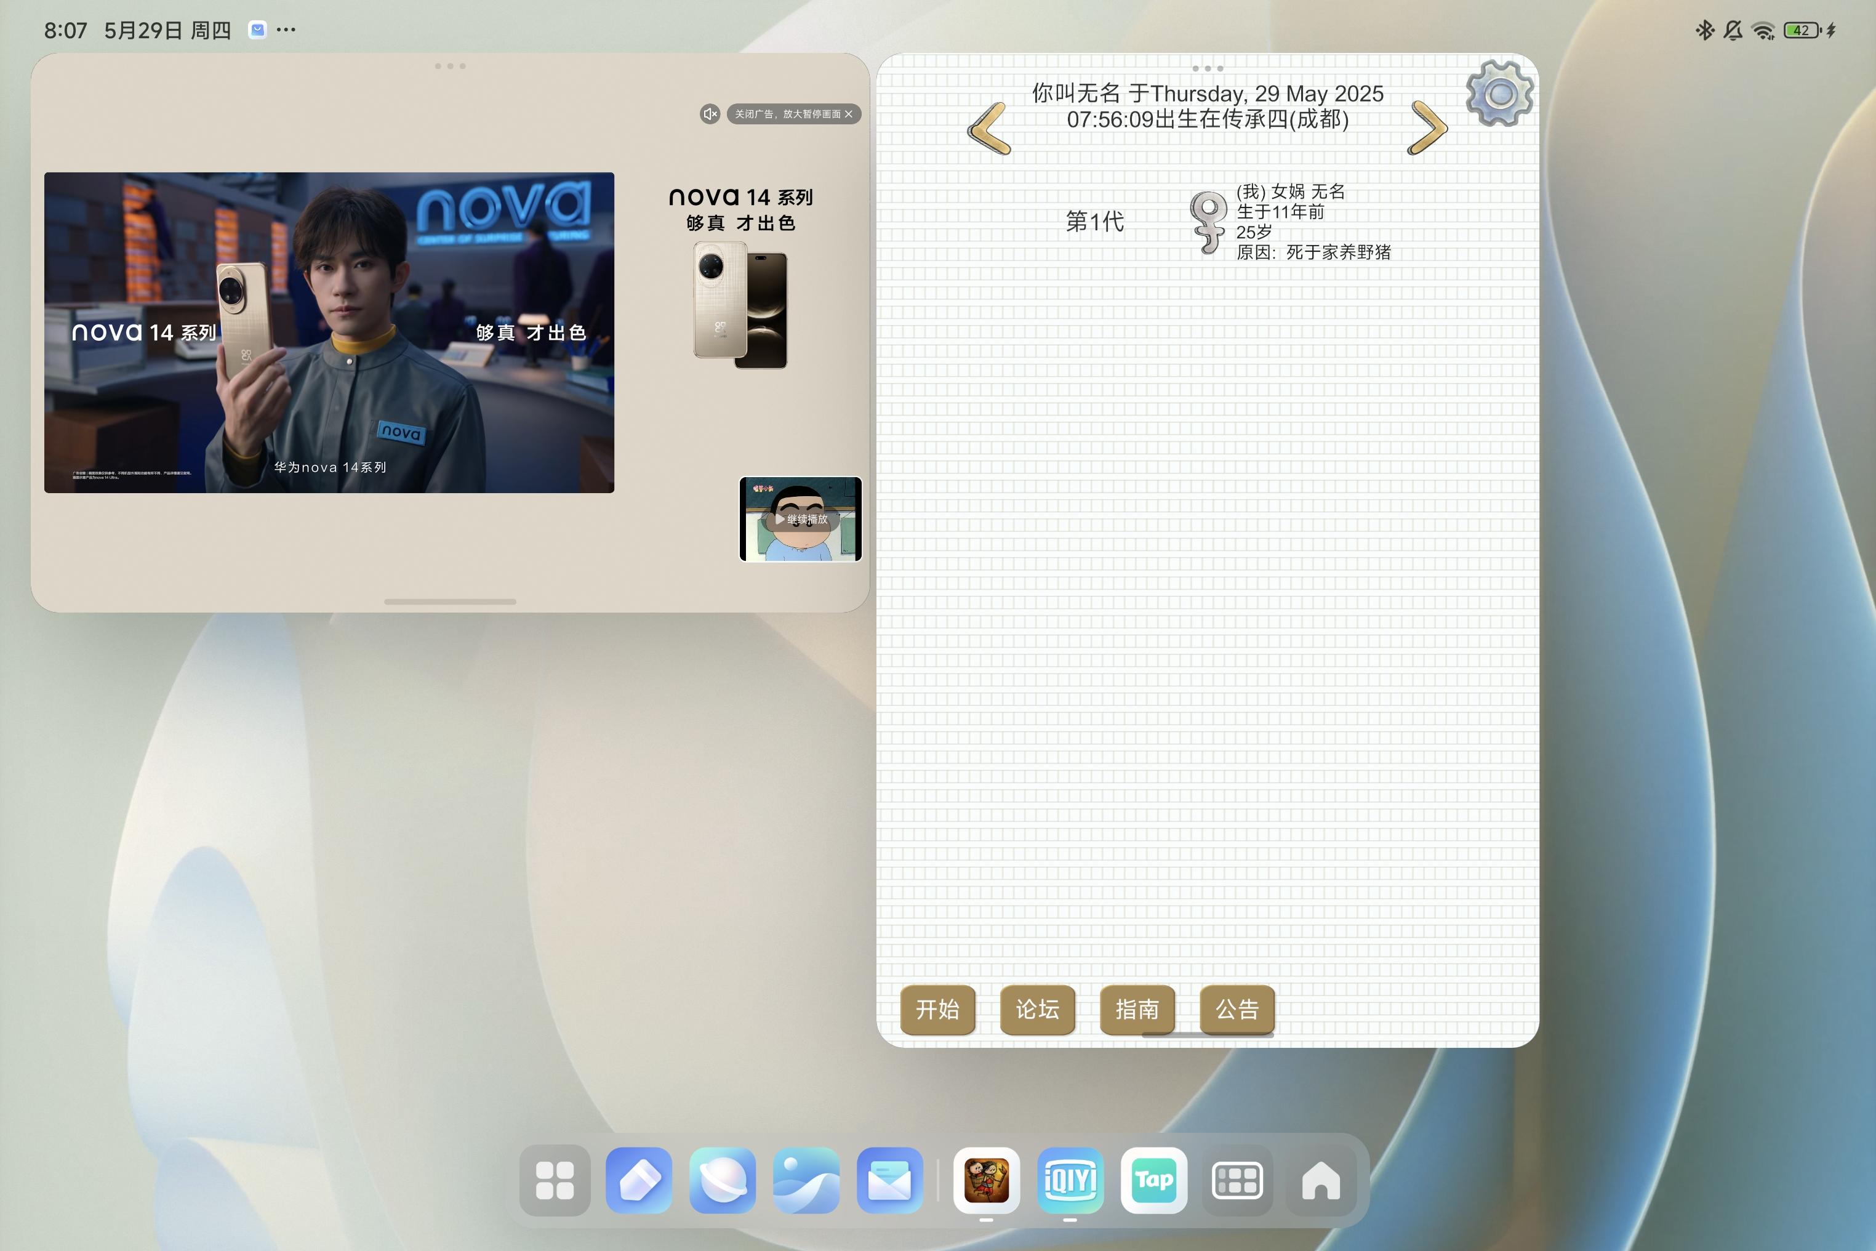The width and height of the screenshot is (1876, 1251).
Task: Tap the Bluetooth status icon
Action: (x=1704, y=30)
